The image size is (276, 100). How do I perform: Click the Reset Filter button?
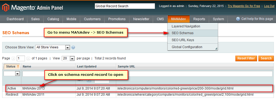tap(246, 58)
